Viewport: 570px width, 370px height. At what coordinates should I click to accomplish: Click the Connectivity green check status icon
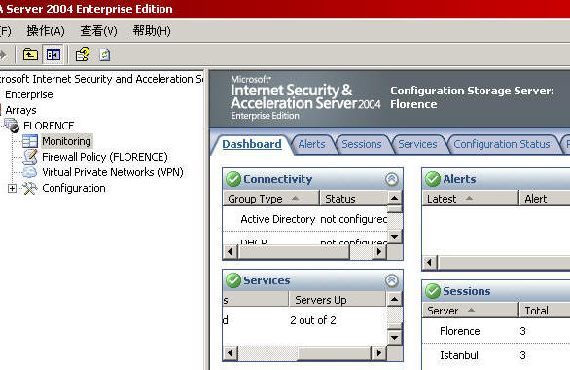pos(233,179)
